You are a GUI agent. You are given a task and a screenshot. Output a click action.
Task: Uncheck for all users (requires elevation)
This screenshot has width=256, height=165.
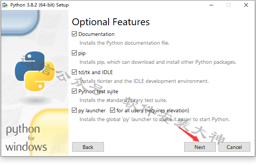pyautogui.click(x=112, y=110)
